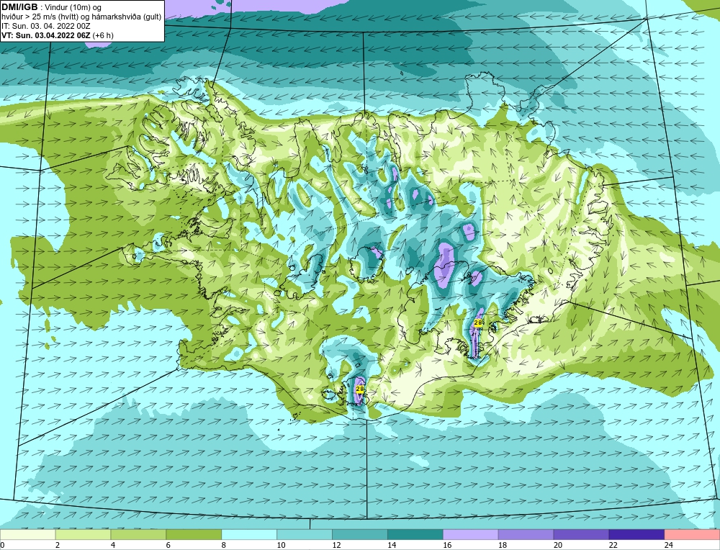Select the violet 20–22 m/s legend swatch
This screenshot has height=550, width=720.
pos(581,535)
